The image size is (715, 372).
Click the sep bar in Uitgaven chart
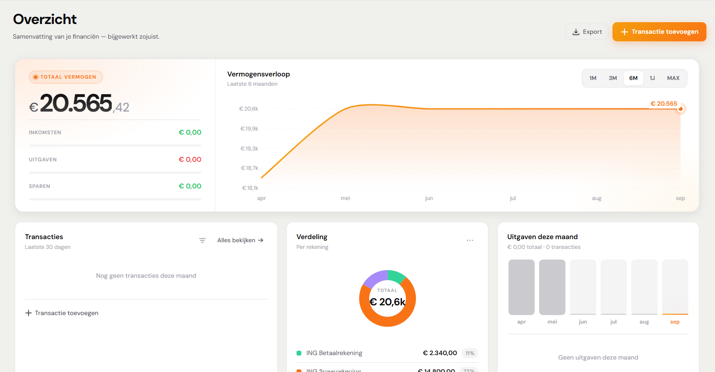[675, 287]
